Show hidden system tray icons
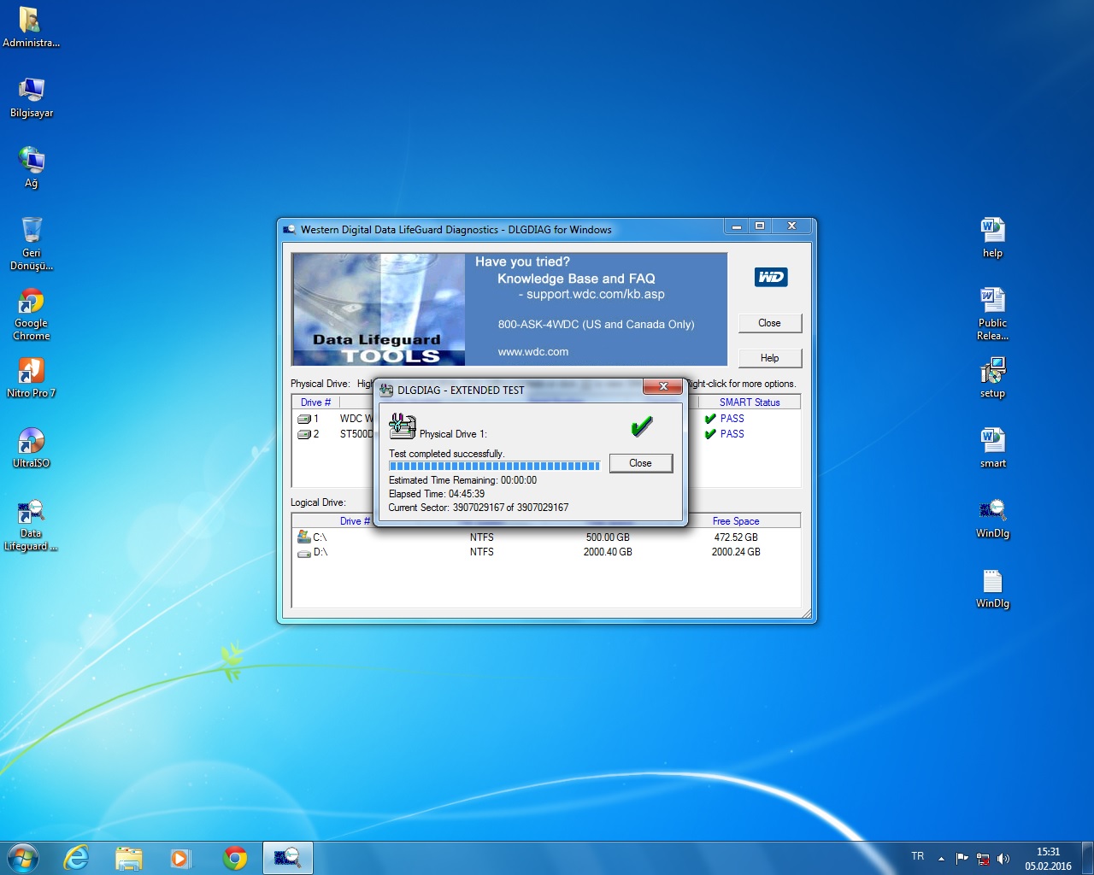This screenshot has height=875, width=1094. pyautogui.click(x=941, y=859)
